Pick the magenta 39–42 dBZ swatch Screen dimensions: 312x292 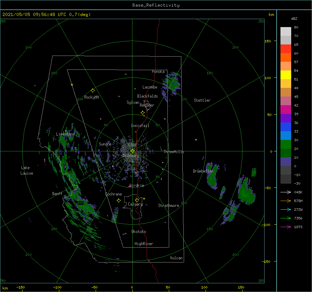[x=286, y=110]
